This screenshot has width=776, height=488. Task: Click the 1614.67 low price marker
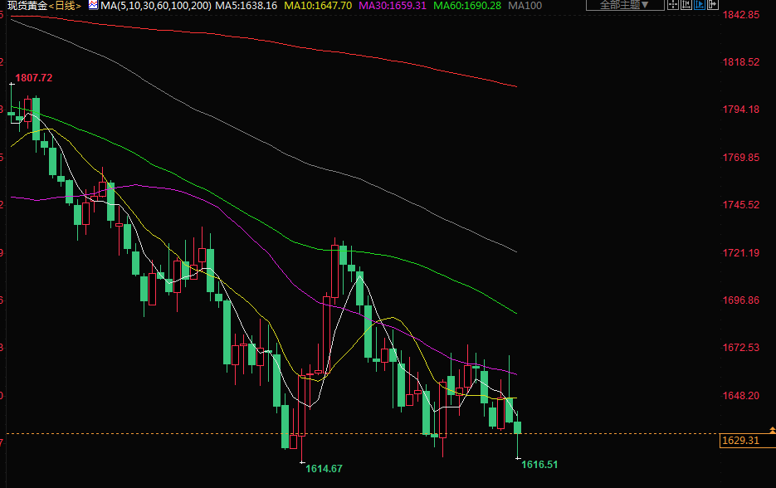point(324,469)
